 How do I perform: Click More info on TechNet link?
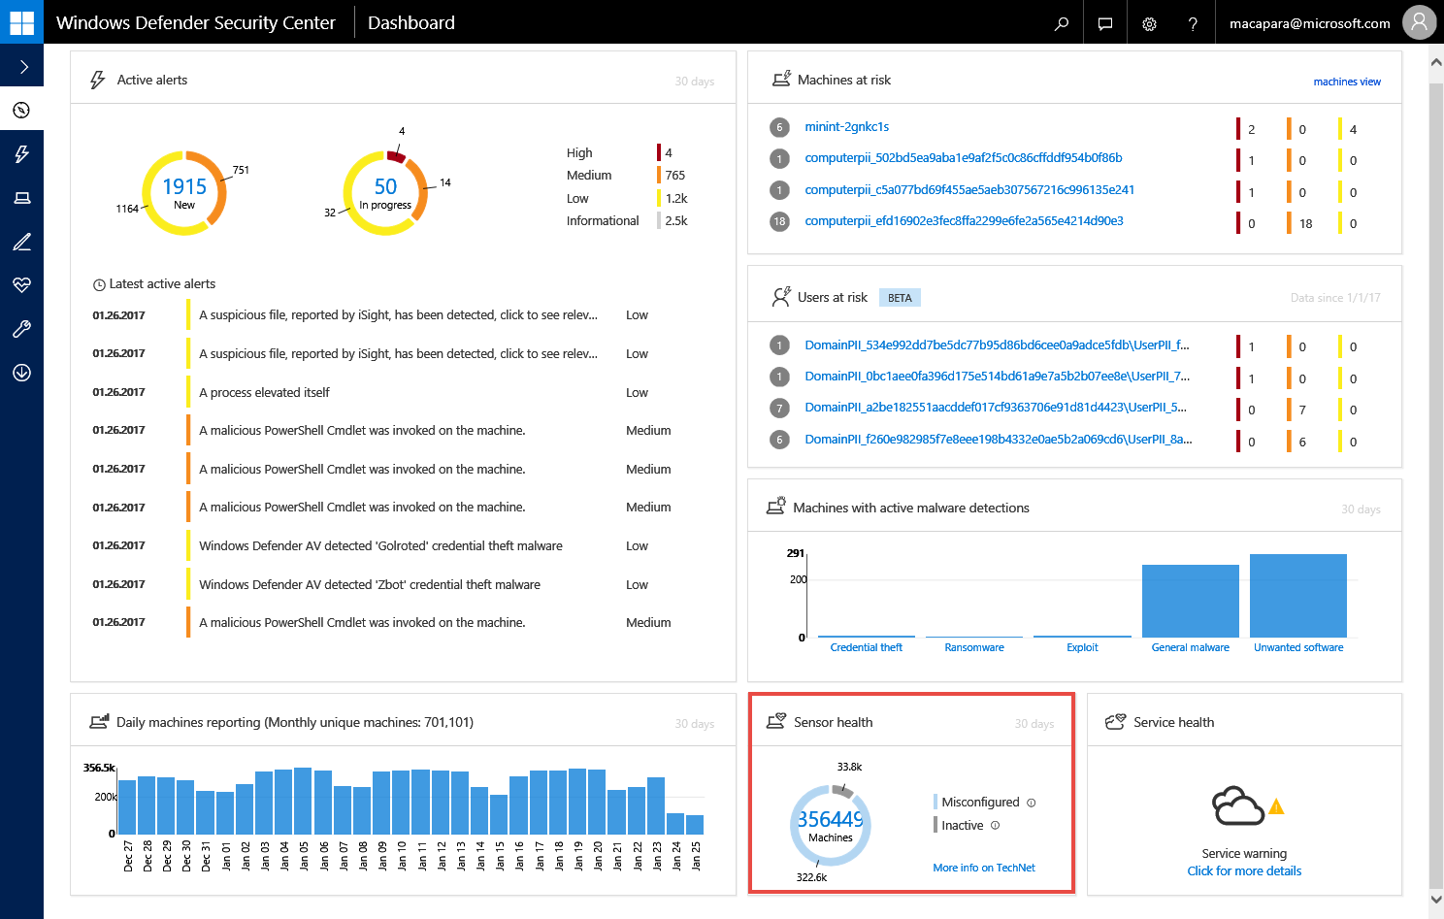coord(983,868)
